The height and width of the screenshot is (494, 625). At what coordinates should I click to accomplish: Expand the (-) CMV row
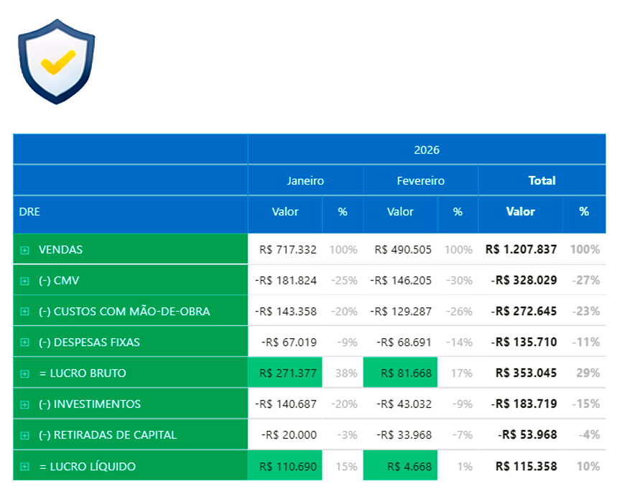(24, 281)
